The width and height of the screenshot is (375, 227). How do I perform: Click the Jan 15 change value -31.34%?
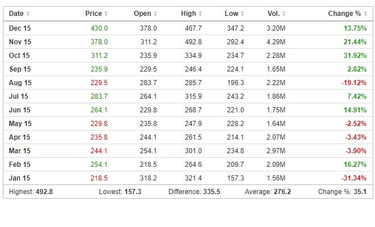pos(354,178)
